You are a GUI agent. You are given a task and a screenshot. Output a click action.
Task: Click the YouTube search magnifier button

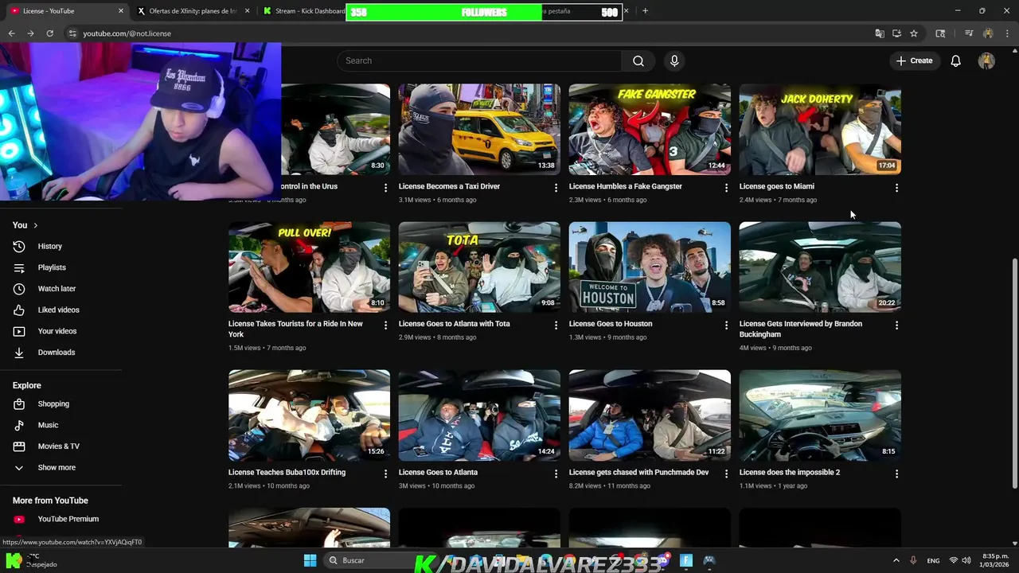click(x=638, y=60)
